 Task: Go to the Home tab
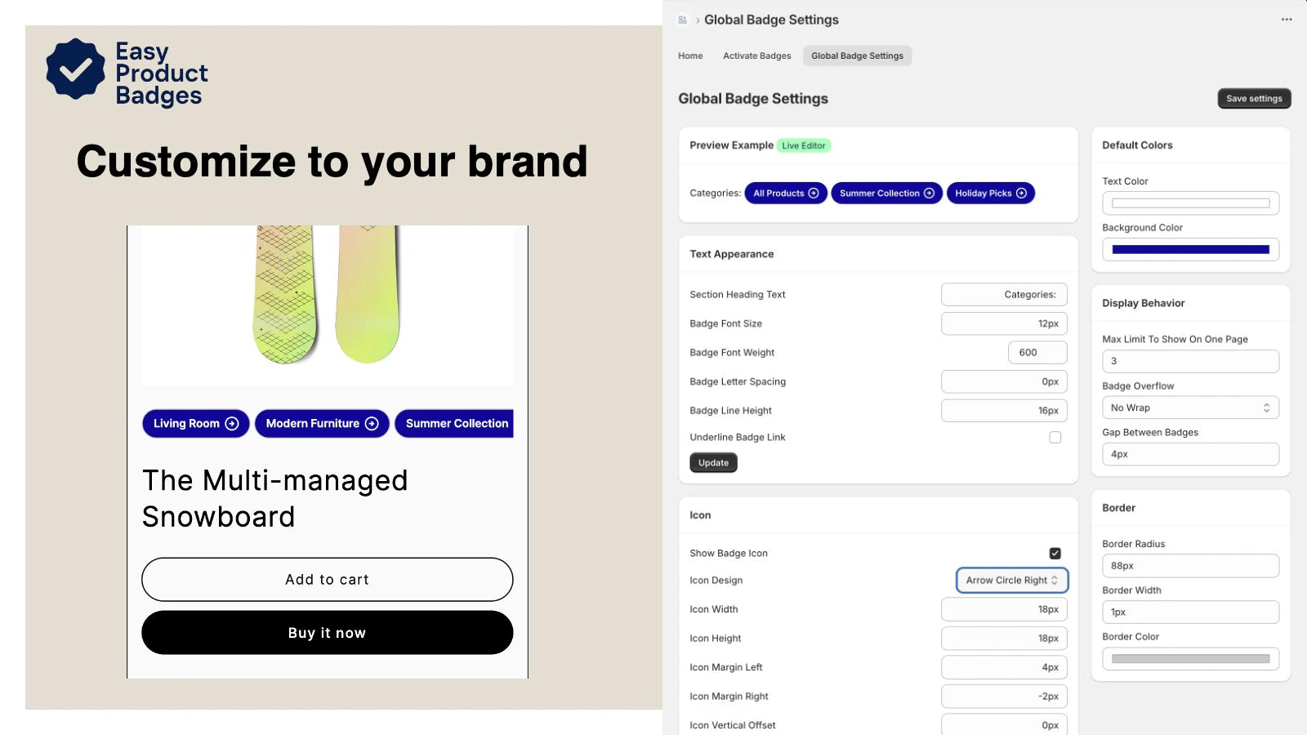pyautogui.click(x=690, y=56)
